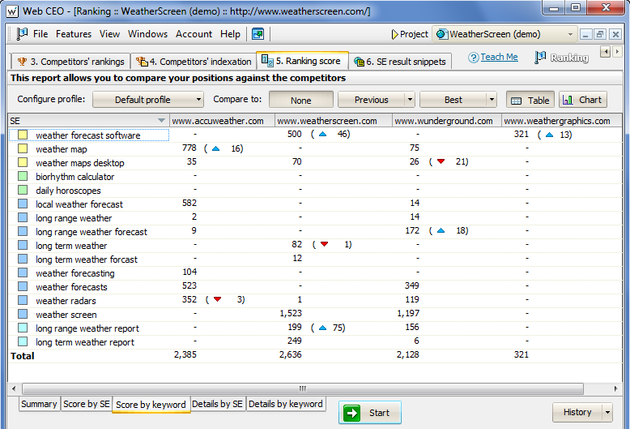Image resolution: width=630 pixels, height=429 pixels.
Task: Open the File menu
Action: click(x=40, y=34)
